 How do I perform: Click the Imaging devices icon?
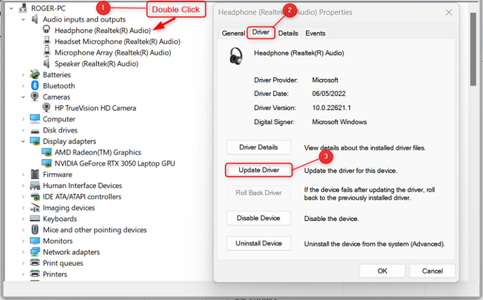click(35, 207)
